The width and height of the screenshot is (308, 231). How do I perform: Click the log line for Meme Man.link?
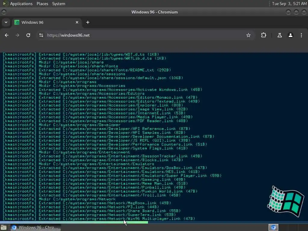(x=95, y=183)
